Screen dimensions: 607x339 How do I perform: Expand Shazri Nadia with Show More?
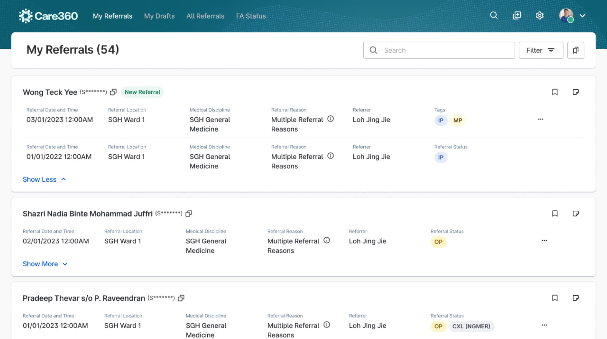(x=45, y=264)
